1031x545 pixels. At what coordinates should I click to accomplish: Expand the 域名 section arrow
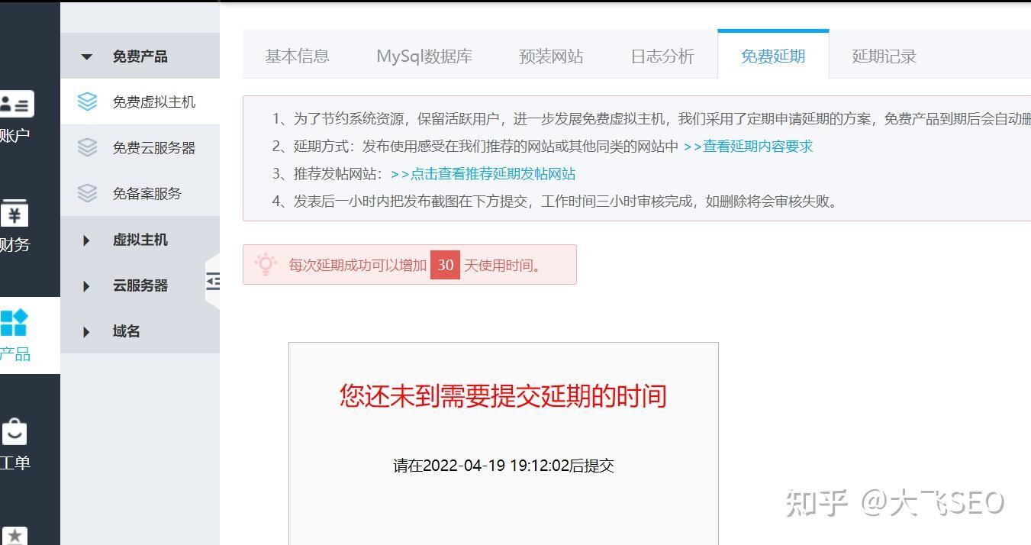pos(86,332)
